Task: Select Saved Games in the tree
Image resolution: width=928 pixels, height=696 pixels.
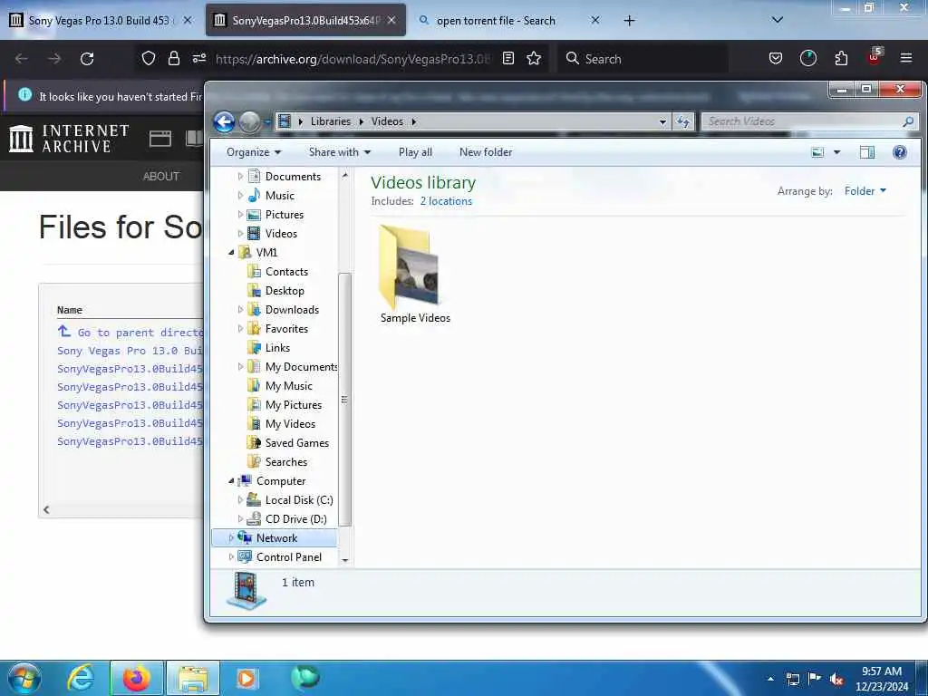Action: pos(296,442)
